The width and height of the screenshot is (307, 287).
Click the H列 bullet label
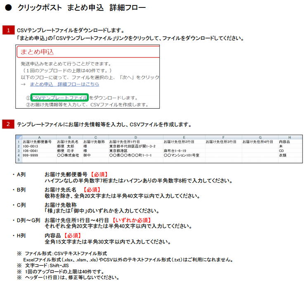pyautogui.click(x=21, y=235)
